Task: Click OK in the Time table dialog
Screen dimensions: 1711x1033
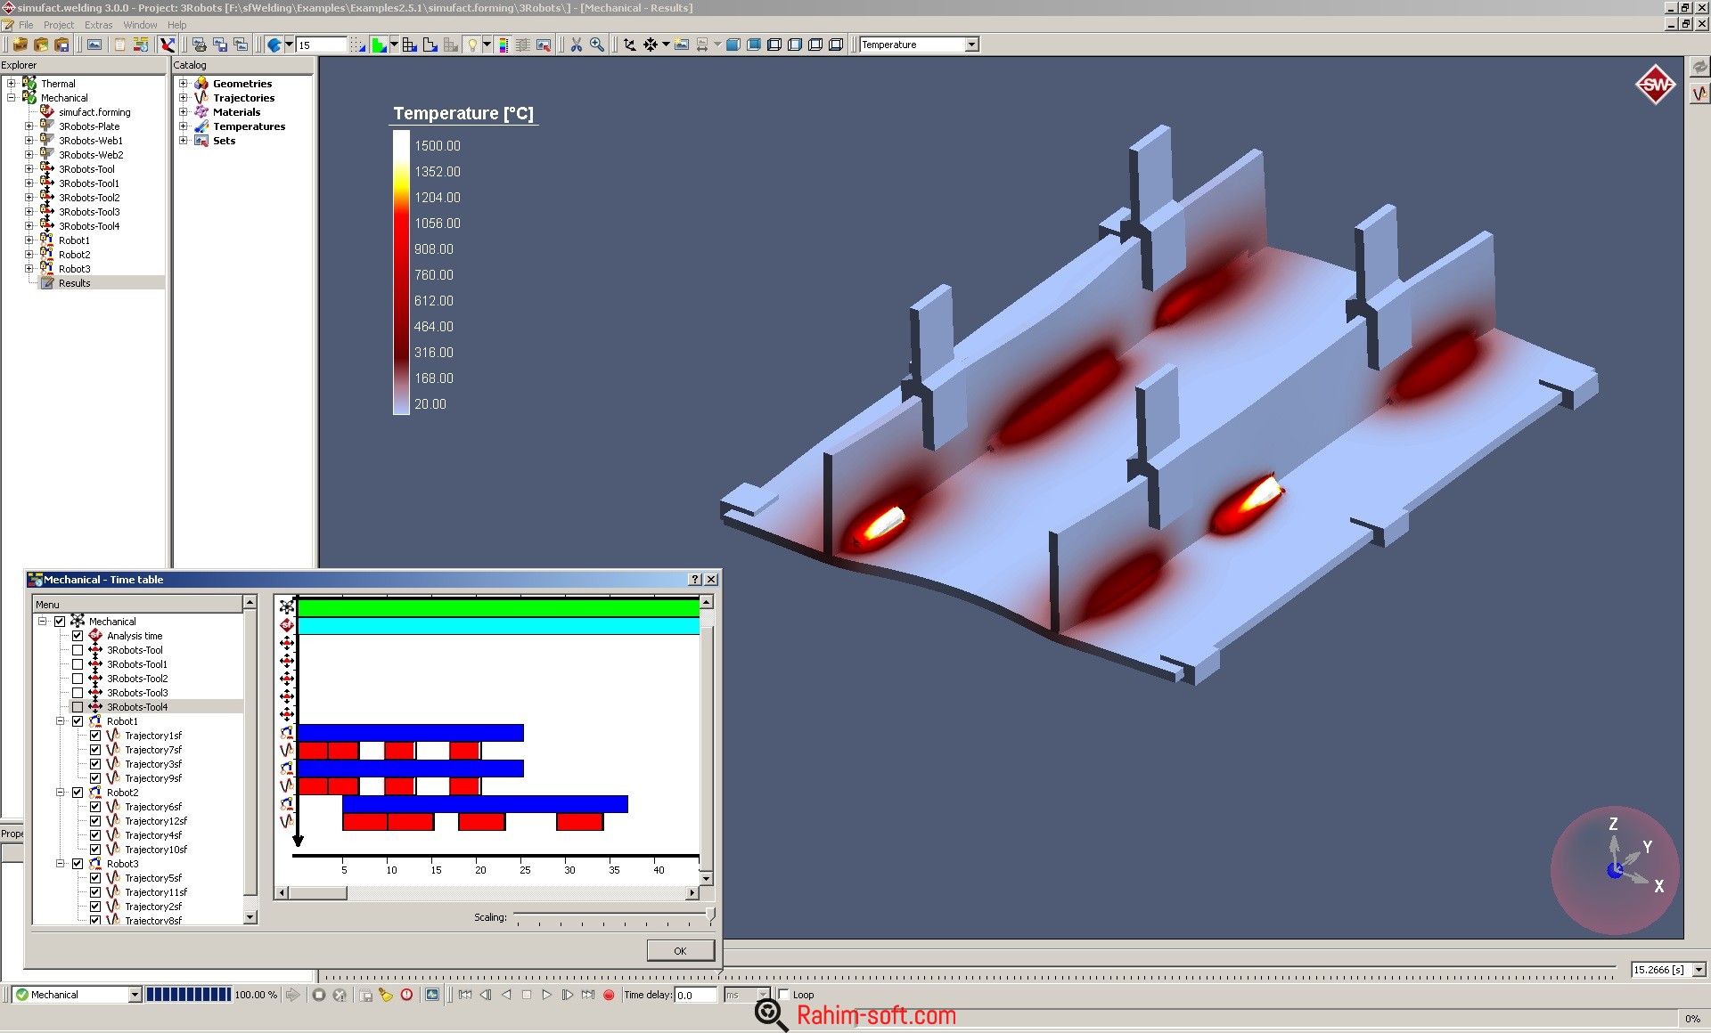Action: [680, 950]
